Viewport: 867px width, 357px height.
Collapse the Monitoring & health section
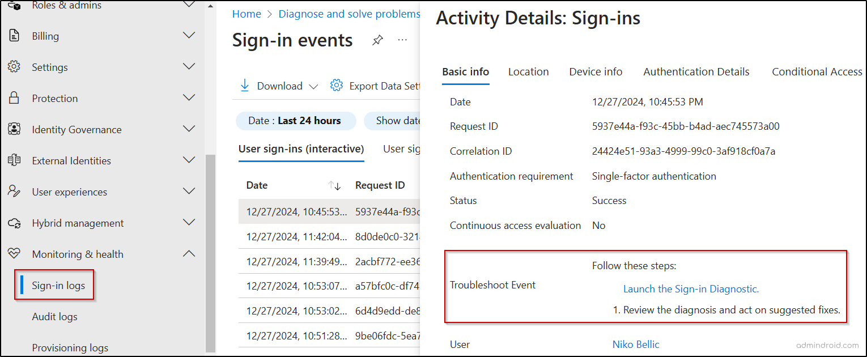point(189,253)
